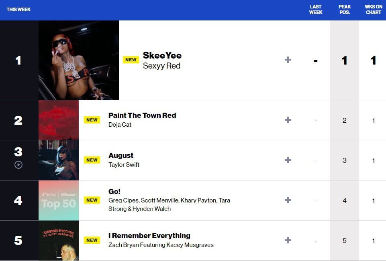
Task: Play August preview via circle play icon
Action: pyautogui.click(x=18, y=165)
